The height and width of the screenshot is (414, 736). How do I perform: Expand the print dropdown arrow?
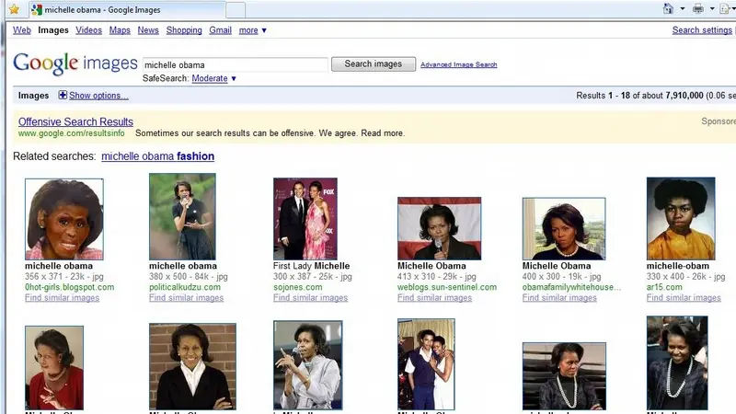(x=711, y=8)
